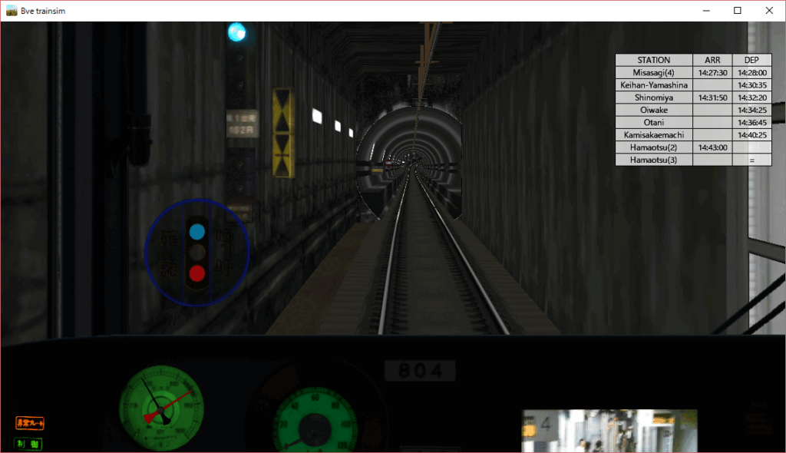
Task: Click departure time 14:32:20
Action: coord(752,98)
